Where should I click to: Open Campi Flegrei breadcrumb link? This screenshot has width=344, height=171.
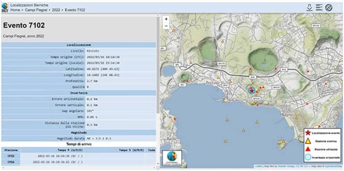coord(36,10)
